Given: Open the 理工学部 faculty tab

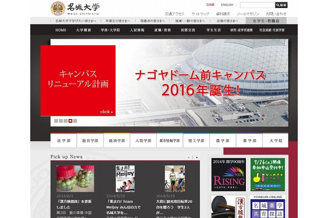Looking at the screenshot, I should pos(196,140).
